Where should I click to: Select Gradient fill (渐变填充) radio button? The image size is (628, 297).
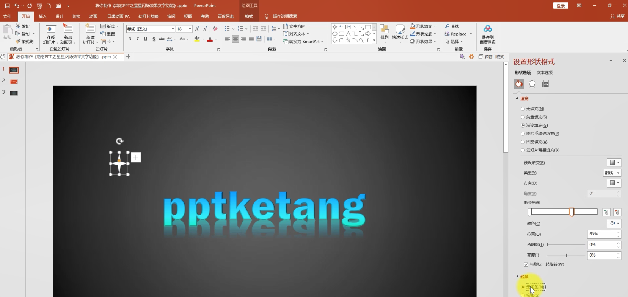pos(523,126)
